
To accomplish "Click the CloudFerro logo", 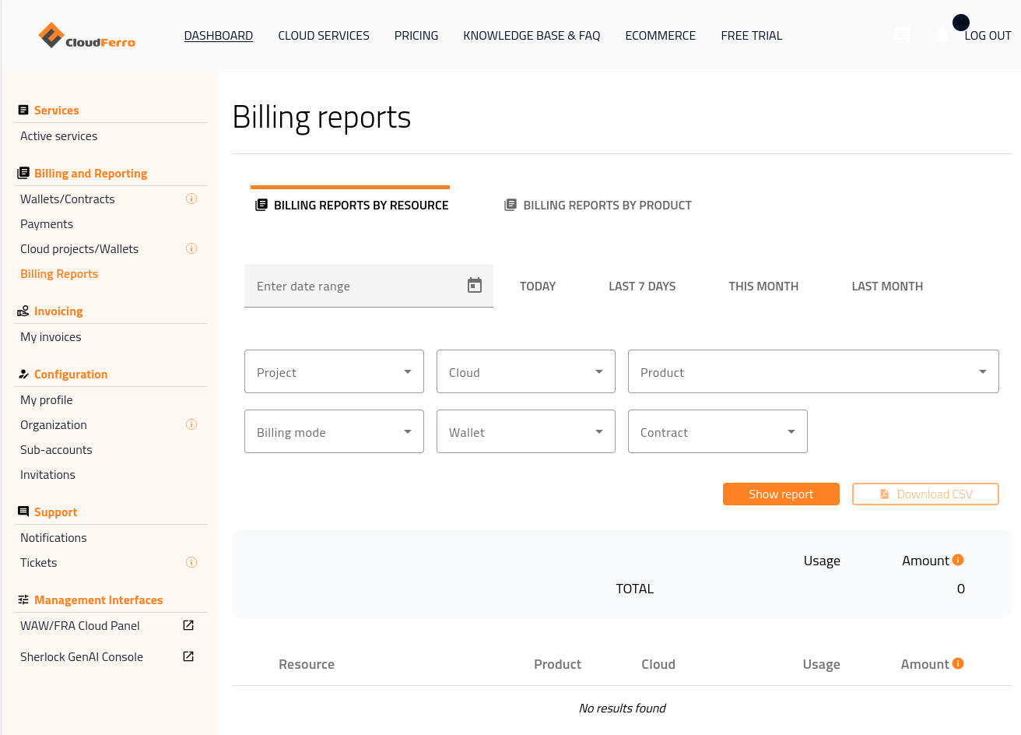I will [x=86, y=36].
